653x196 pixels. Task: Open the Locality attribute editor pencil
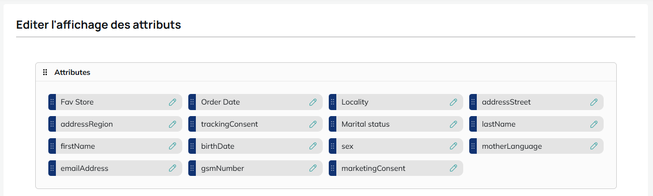click(454, 102)
